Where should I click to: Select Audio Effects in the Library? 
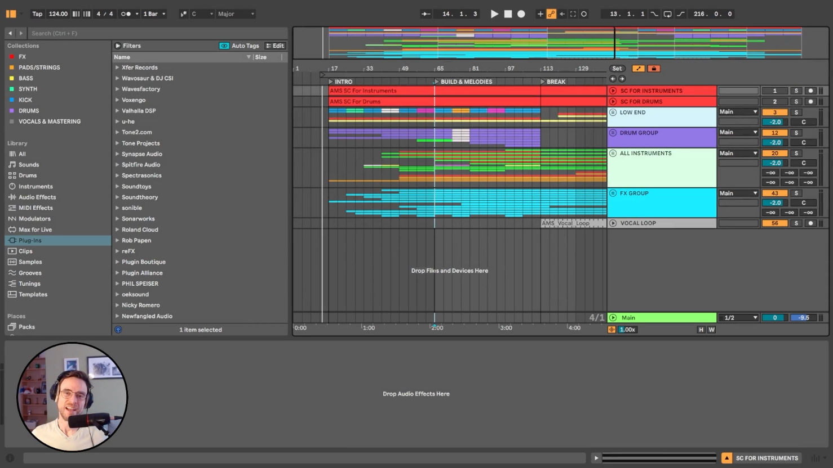pos(37,197)
